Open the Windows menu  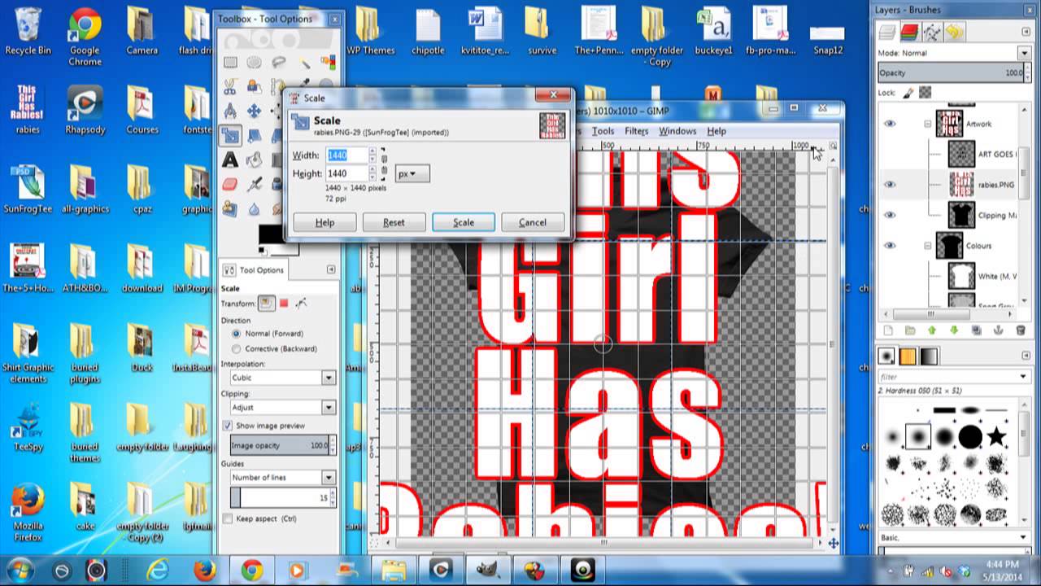tap(677, 131)
